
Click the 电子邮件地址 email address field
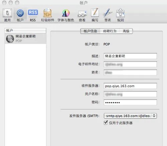130,64
